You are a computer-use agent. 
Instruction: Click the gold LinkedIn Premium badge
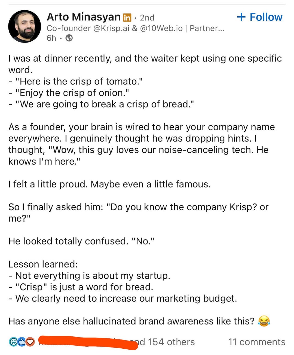click(127, 18)
